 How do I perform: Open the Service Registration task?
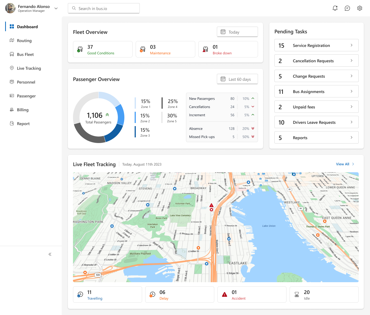[317, 45]
